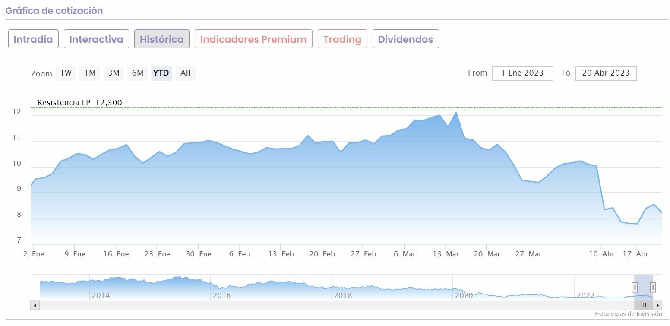Select the Histórica tab

[x=162, y=39]
